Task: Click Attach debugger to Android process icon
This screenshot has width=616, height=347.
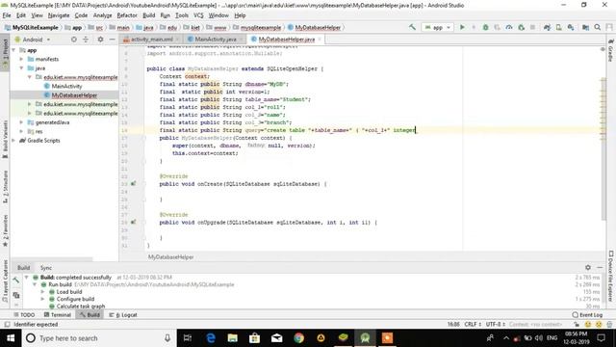Action: coord(522,27)
